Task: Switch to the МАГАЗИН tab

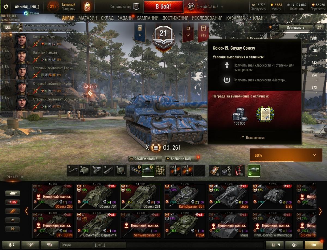Action: 88,18
